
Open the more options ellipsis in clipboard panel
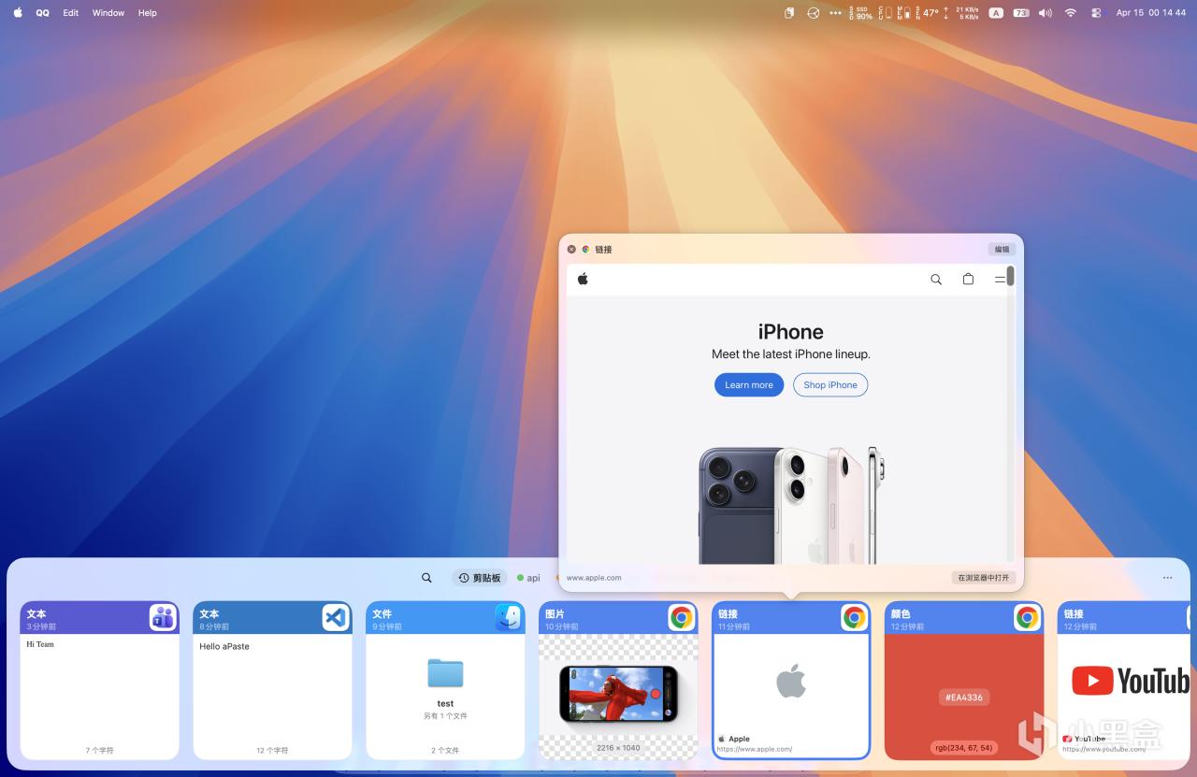(1167, 578)
